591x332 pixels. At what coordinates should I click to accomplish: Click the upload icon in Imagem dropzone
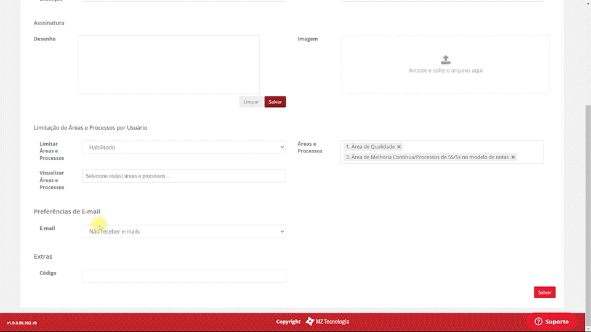pos(446,60)
